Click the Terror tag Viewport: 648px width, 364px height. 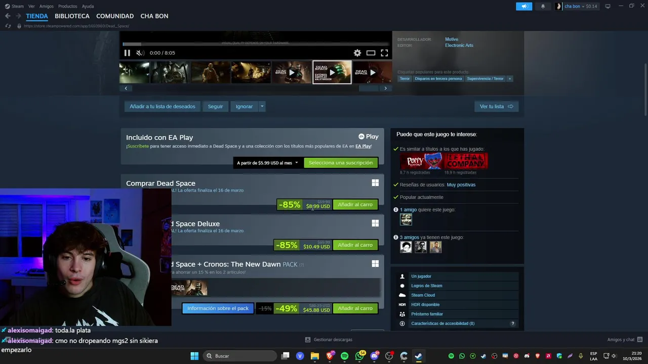click(x=404, y=78)
